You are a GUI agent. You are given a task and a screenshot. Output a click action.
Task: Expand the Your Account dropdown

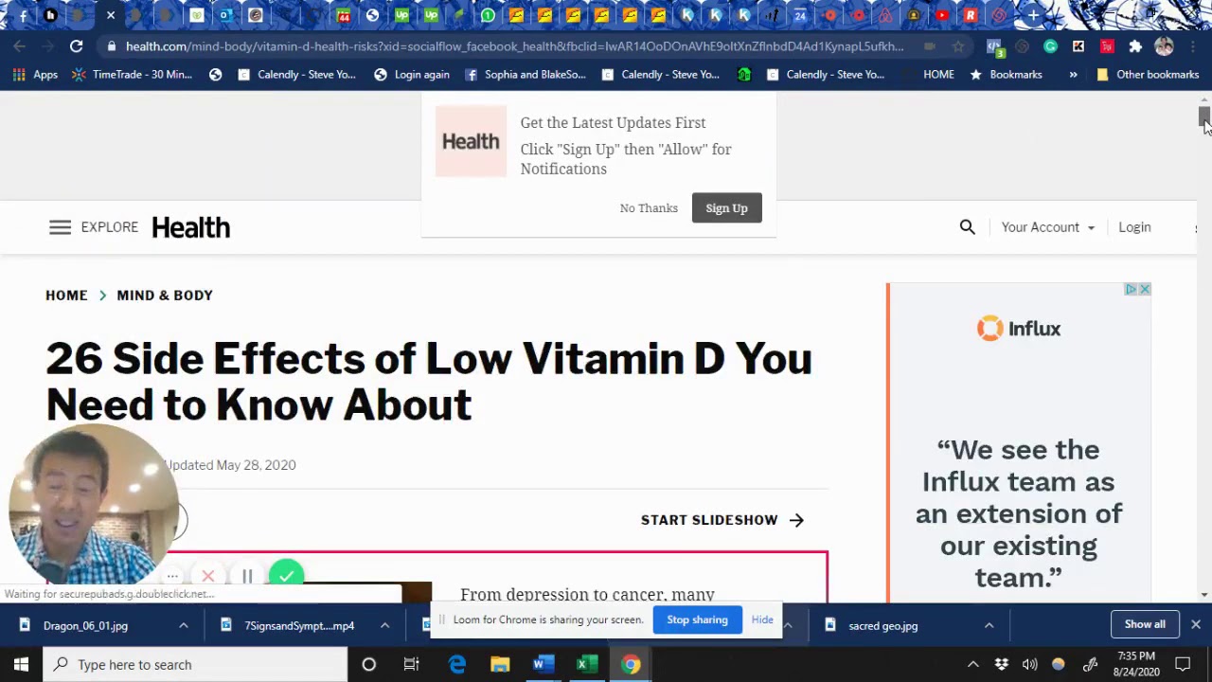[x=1047, y=227]
